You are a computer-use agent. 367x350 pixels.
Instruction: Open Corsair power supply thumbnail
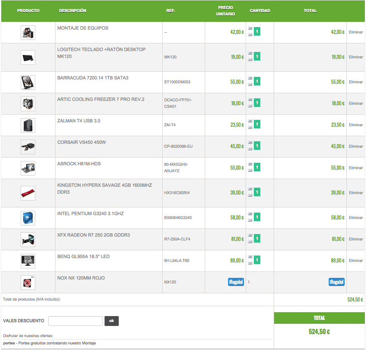[x=28, y=147]
